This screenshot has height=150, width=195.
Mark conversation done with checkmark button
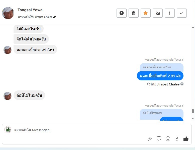(x=182, y=13)
